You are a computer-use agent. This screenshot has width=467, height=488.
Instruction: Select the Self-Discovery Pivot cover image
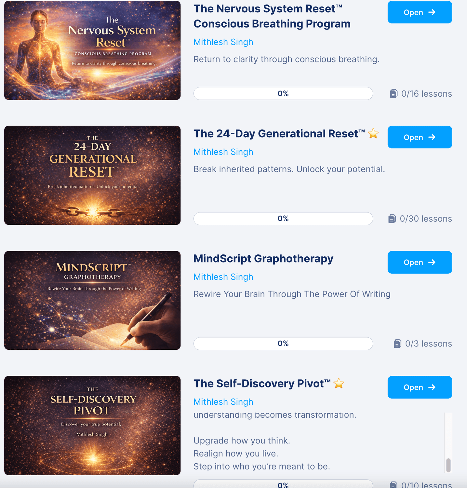[x=92, y=426]
